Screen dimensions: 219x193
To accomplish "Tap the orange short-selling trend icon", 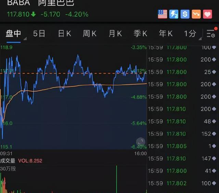I will click(196, 14).
